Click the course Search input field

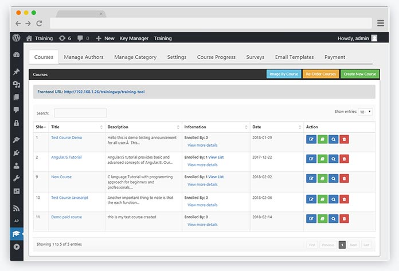coord(80,113)
